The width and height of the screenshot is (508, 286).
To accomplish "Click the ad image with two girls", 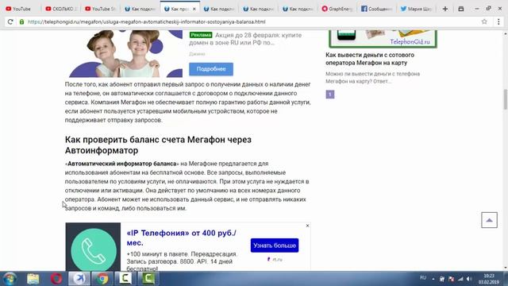I will point(125,53).
